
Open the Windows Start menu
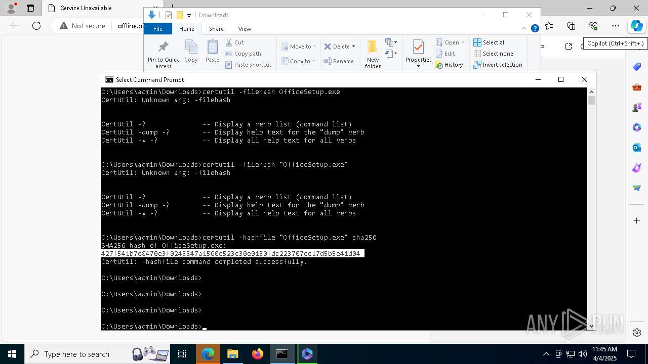coord(12,354)
